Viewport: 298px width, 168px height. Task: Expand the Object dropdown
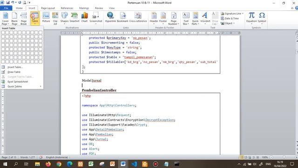pyautogui.click(x=234, y=23)
